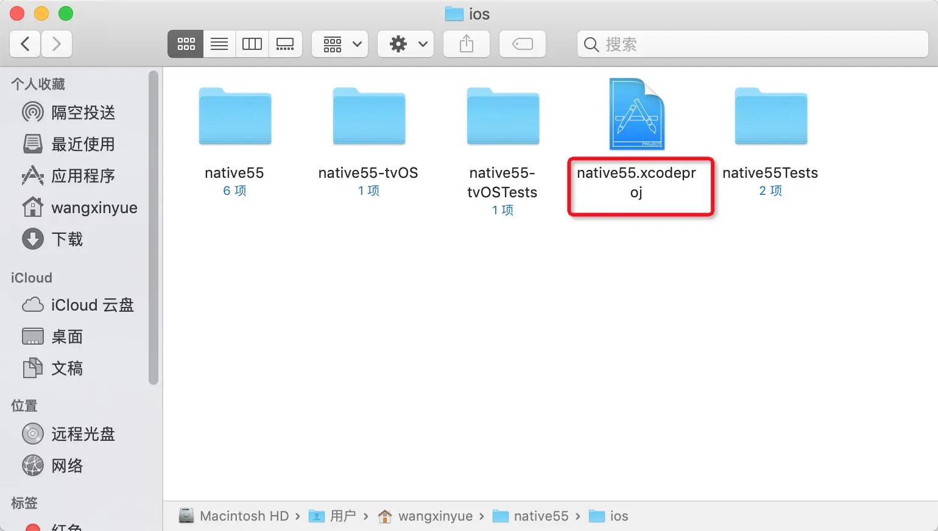Screen dimensions: 938x531
Task: Click native55 in path bar
Action: click(531, 516)
